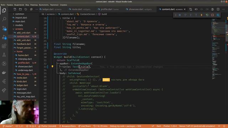This screenshot has width=228, height=128.
Task: Restart the debug session
Action: pos(207,15)
